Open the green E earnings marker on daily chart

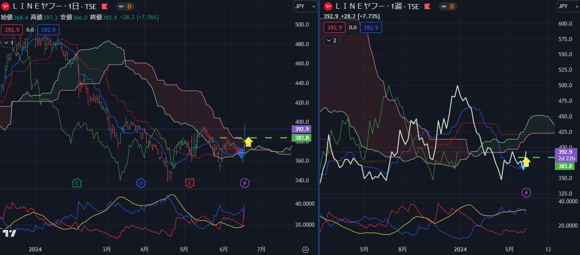click(77, 183)
